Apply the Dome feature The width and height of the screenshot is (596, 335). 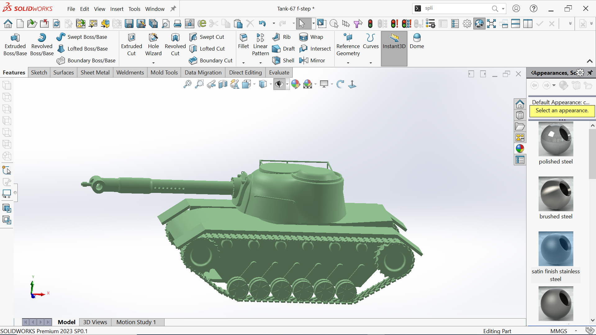[x=417, y=41]
